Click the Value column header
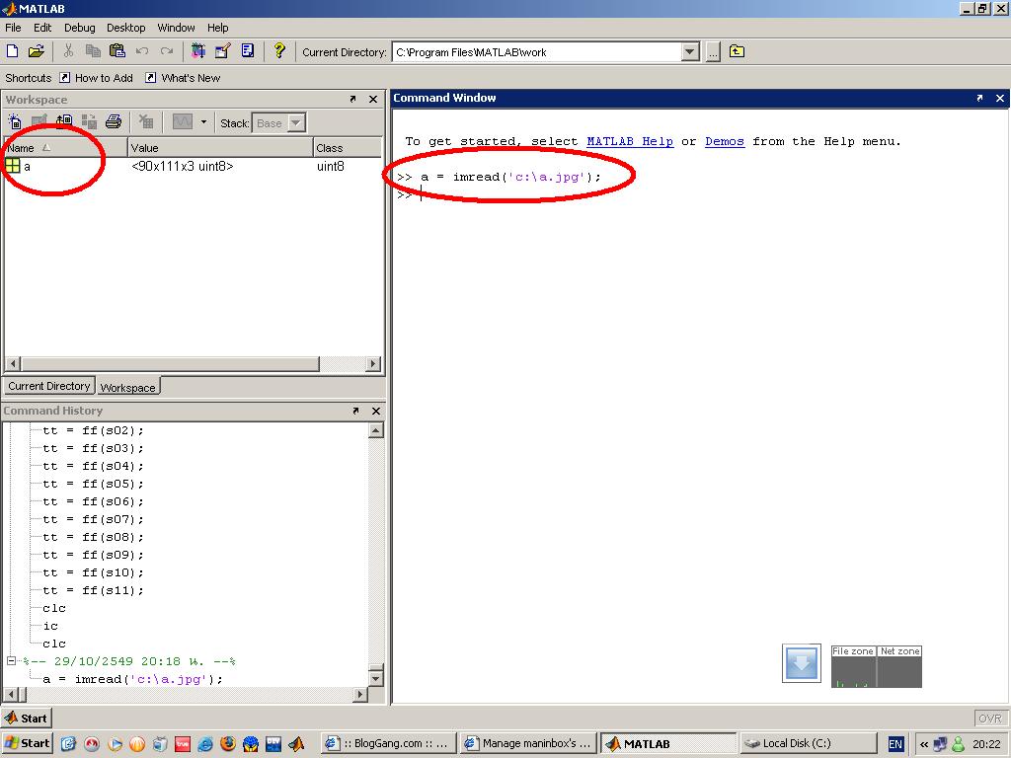Viewport: 1011px width, 758px height. [x=220, y=148]
